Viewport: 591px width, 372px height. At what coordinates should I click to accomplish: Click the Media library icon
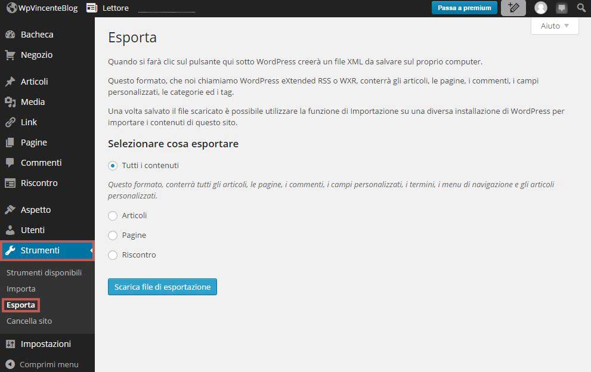(10, 102)
